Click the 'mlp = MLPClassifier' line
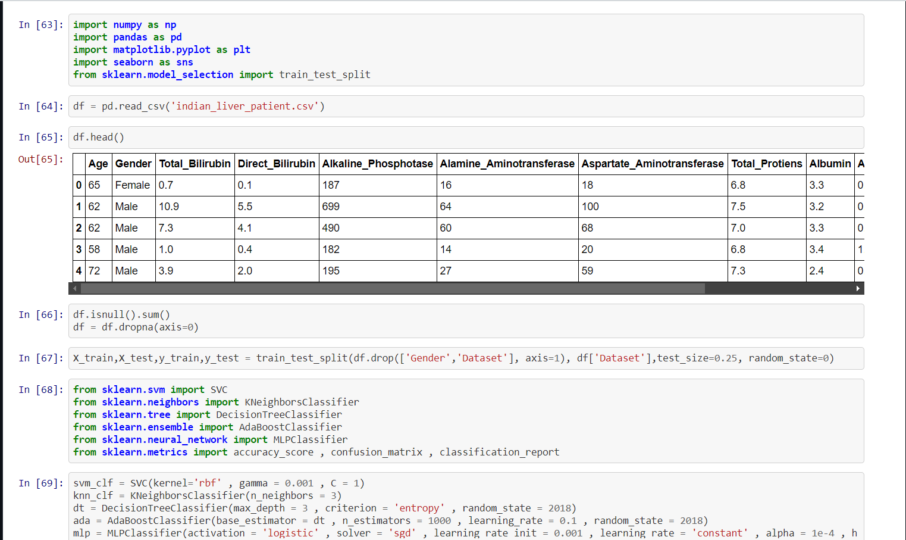 point(465,533)
